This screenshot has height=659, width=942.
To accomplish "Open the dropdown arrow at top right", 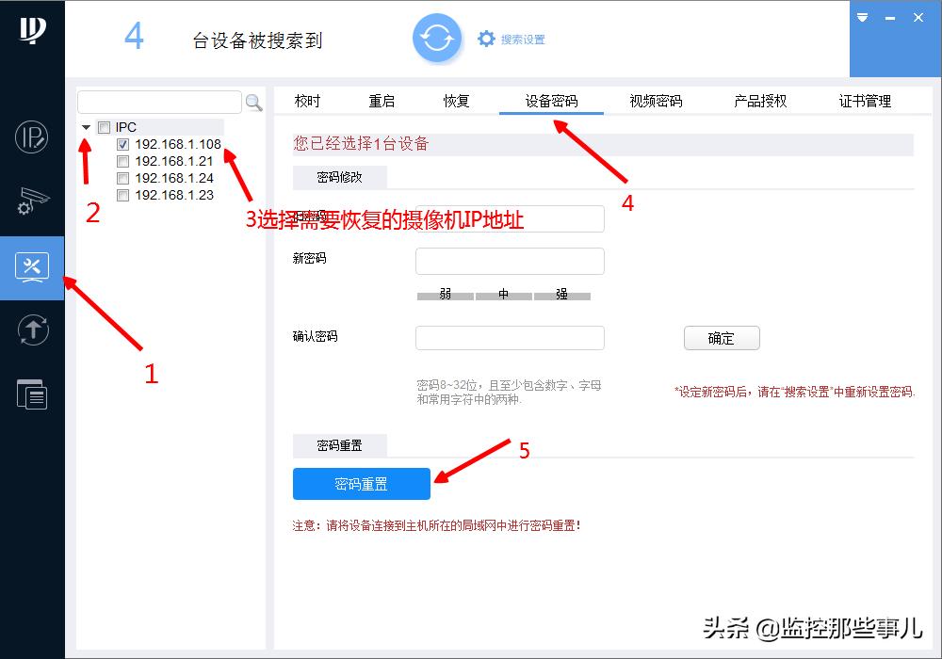I will pyautogui.click(x=862, y=17).
